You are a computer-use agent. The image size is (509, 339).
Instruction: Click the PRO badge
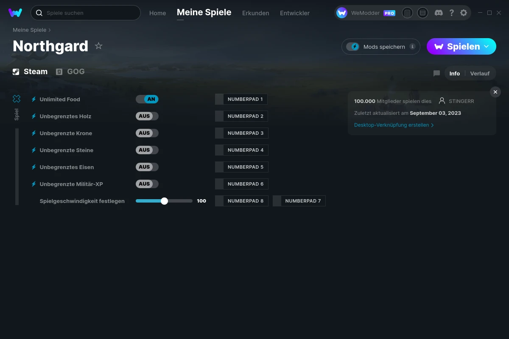point(389,13)
